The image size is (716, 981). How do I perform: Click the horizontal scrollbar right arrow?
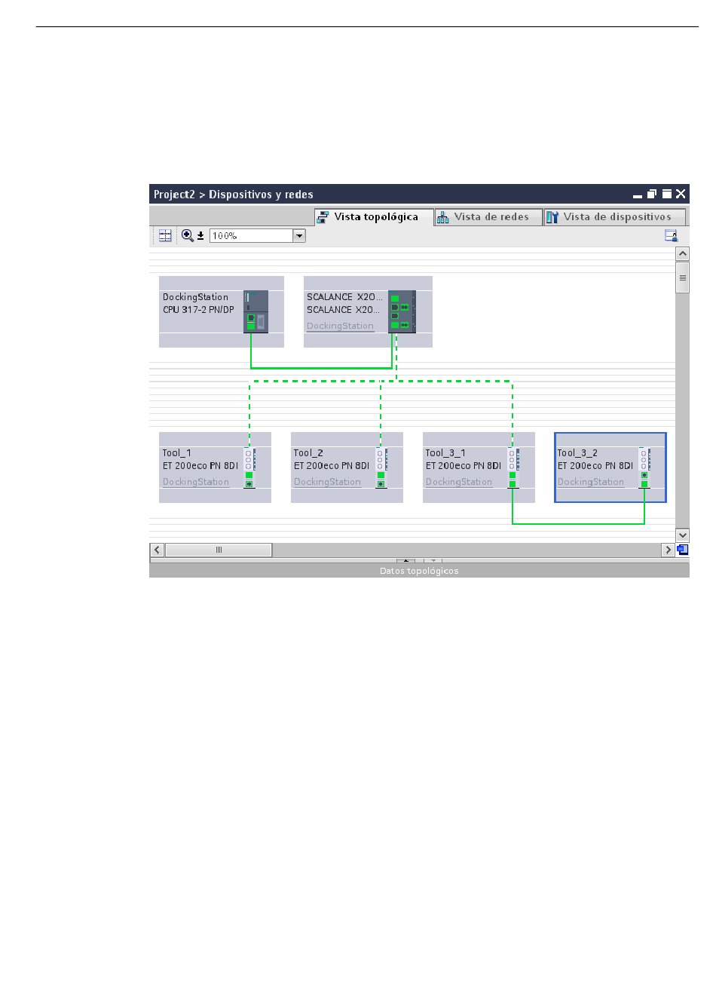point(668,550)
